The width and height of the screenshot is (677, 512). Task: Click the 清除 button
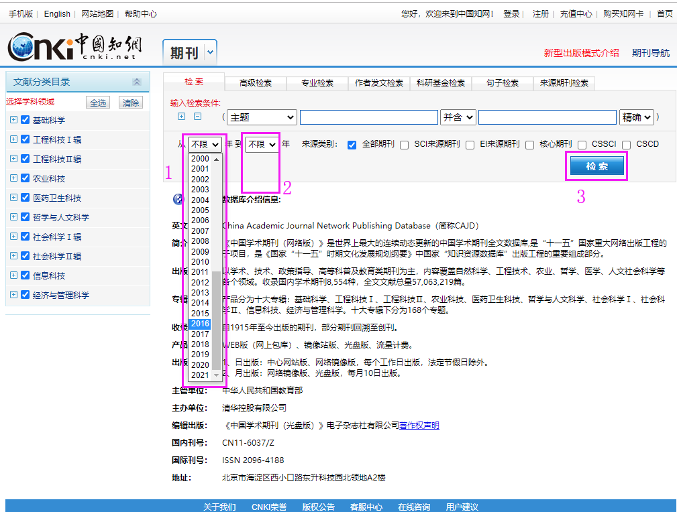(x=131, y=103)
